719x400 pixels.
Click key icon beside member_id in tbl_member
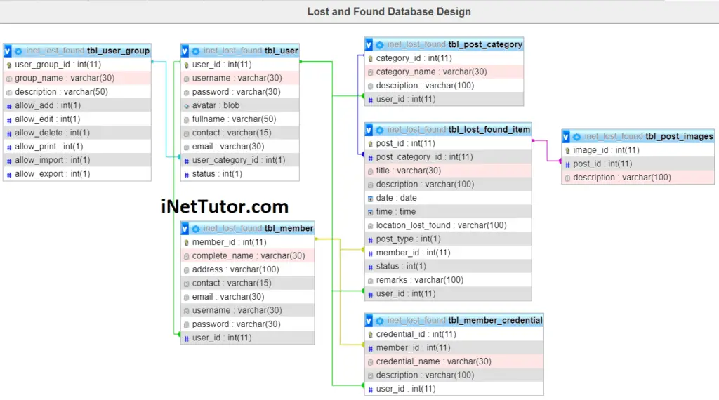(x=186, y=242)
